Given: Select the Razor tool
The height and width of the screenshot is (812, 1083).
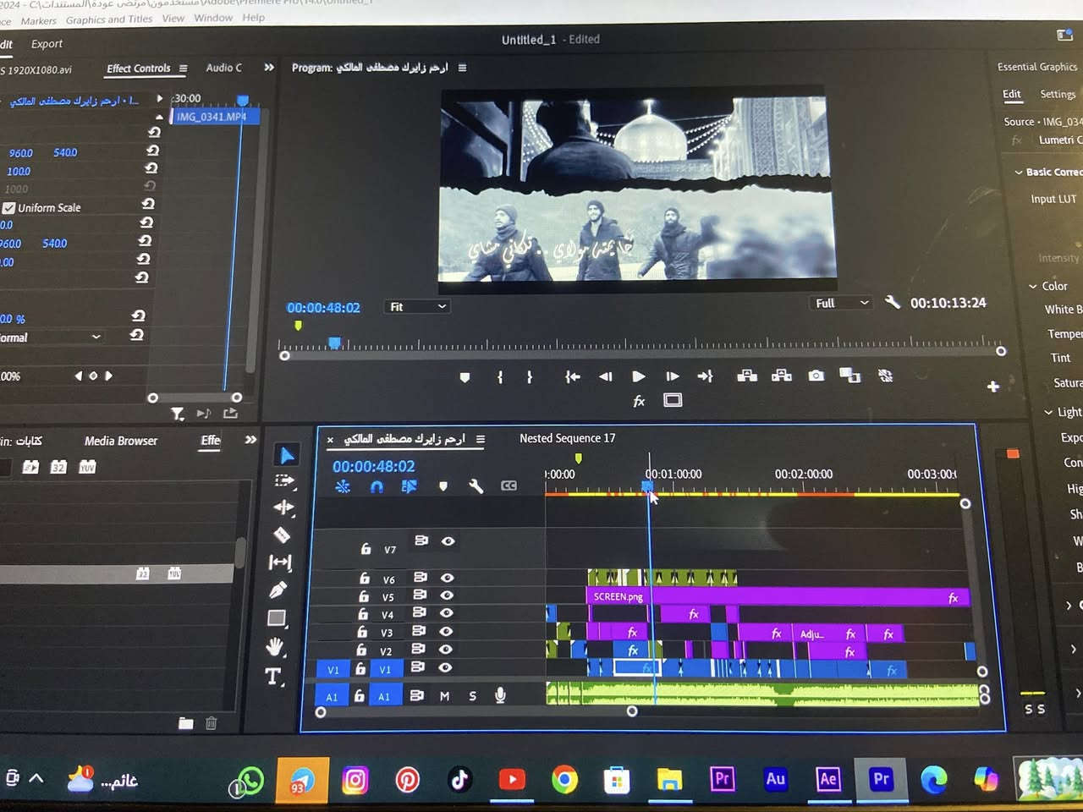Looking at the screenshot, I should 282,535.
